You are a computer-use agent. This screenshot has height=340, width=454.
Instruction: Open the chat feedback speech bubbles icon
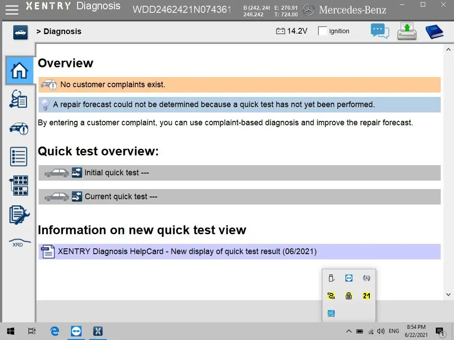coord(380,31)
